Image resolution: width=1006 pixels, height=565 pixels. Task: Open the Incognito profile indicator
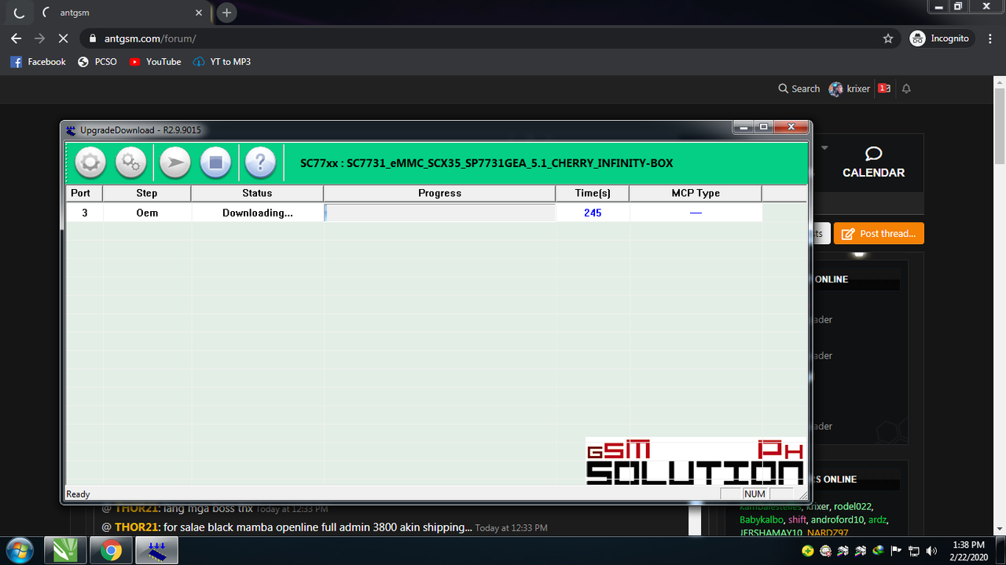click(940, 38)
